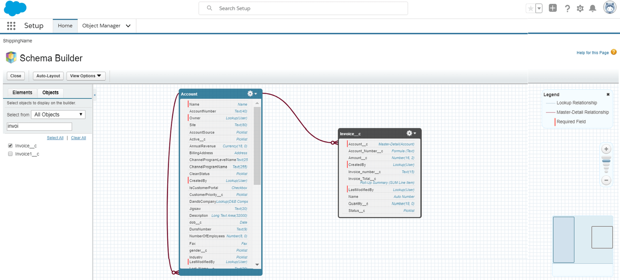Click the Account_Number__c formula field

(381, 151)
